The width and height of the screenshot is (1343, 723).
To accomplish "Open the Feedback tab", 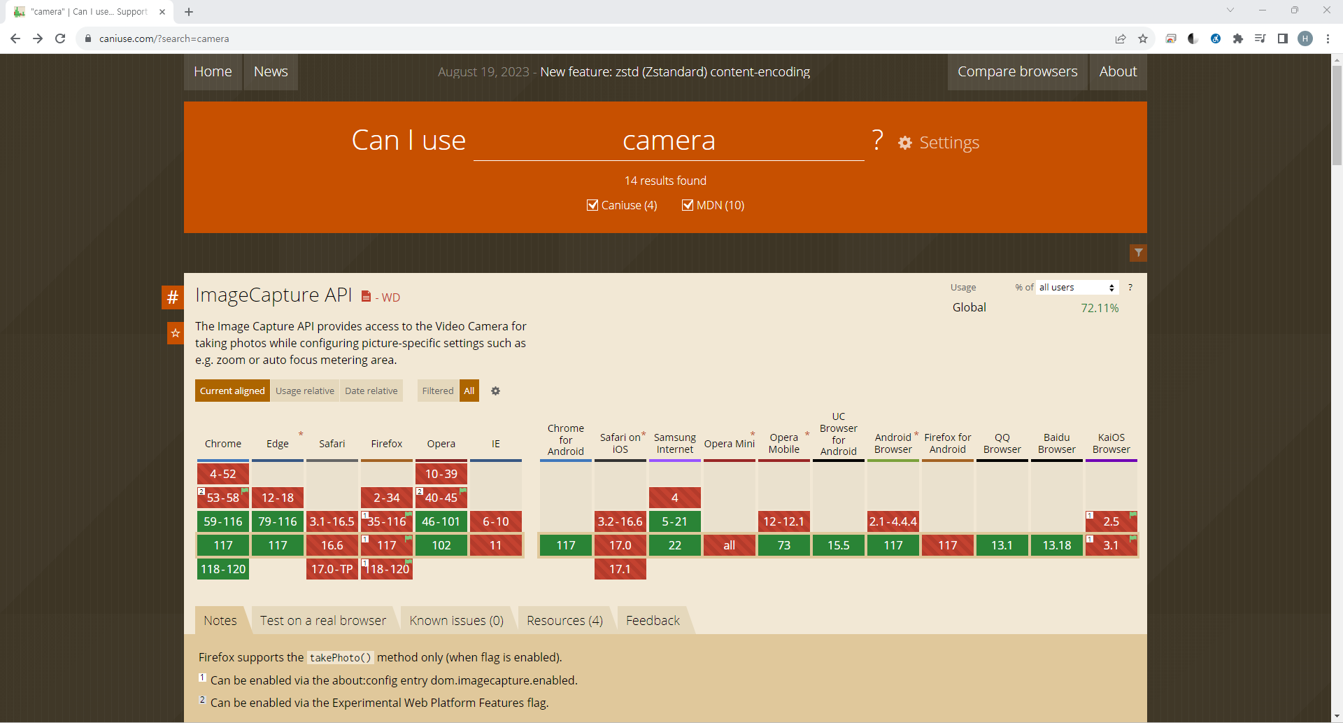I will (x=653, y=621).
